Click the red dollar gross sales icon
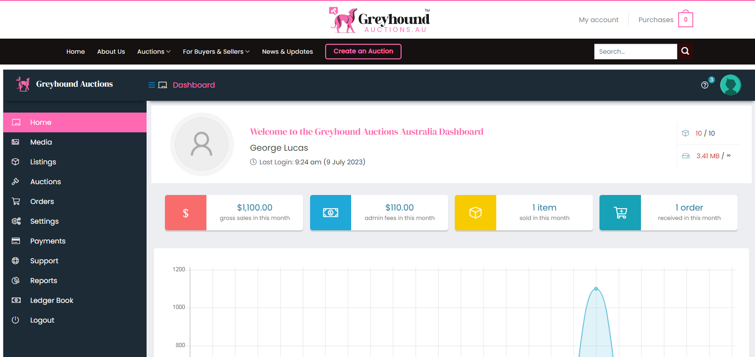Viewport: 755px width, 357px height. click(186, 213)
